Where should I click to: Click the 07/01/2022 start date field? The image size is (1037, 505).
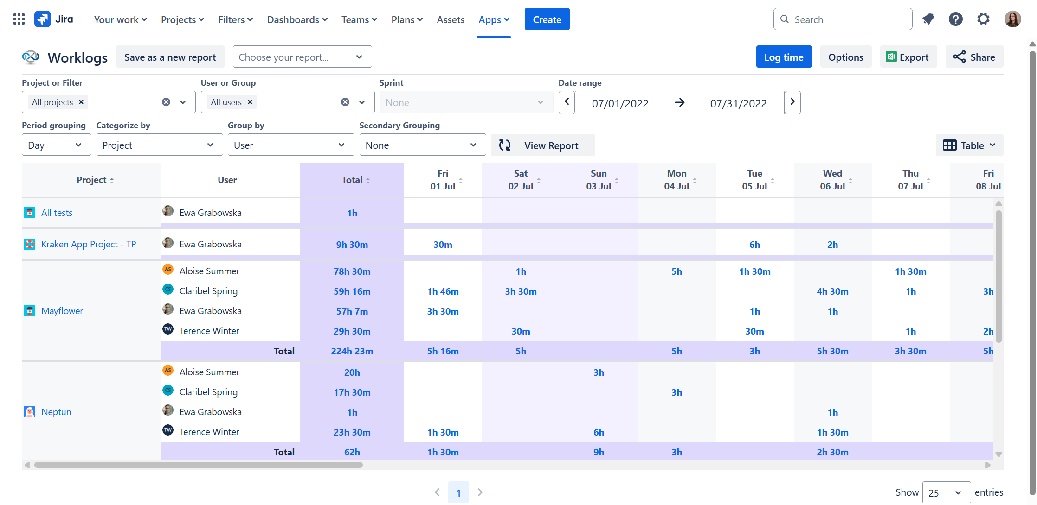(620, 103)
